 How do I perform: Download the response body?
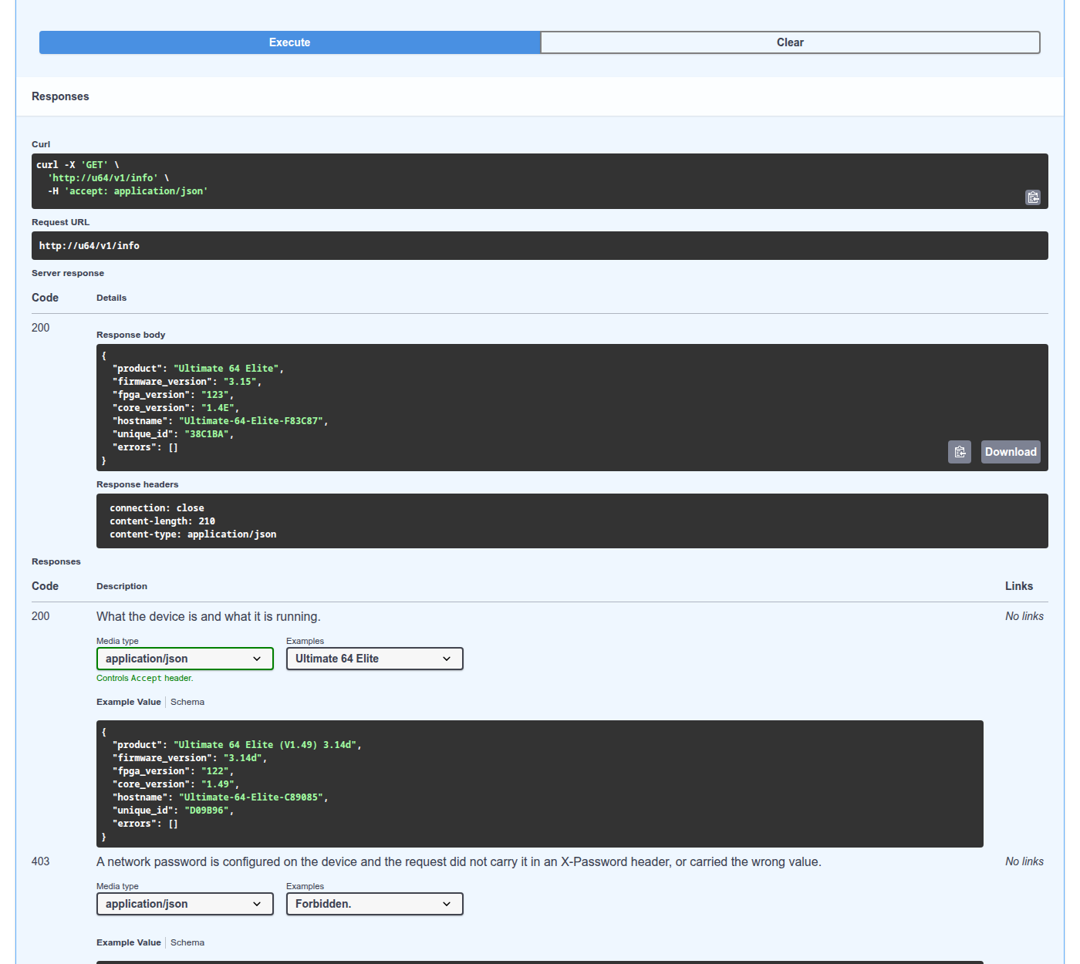[1011, 452]
